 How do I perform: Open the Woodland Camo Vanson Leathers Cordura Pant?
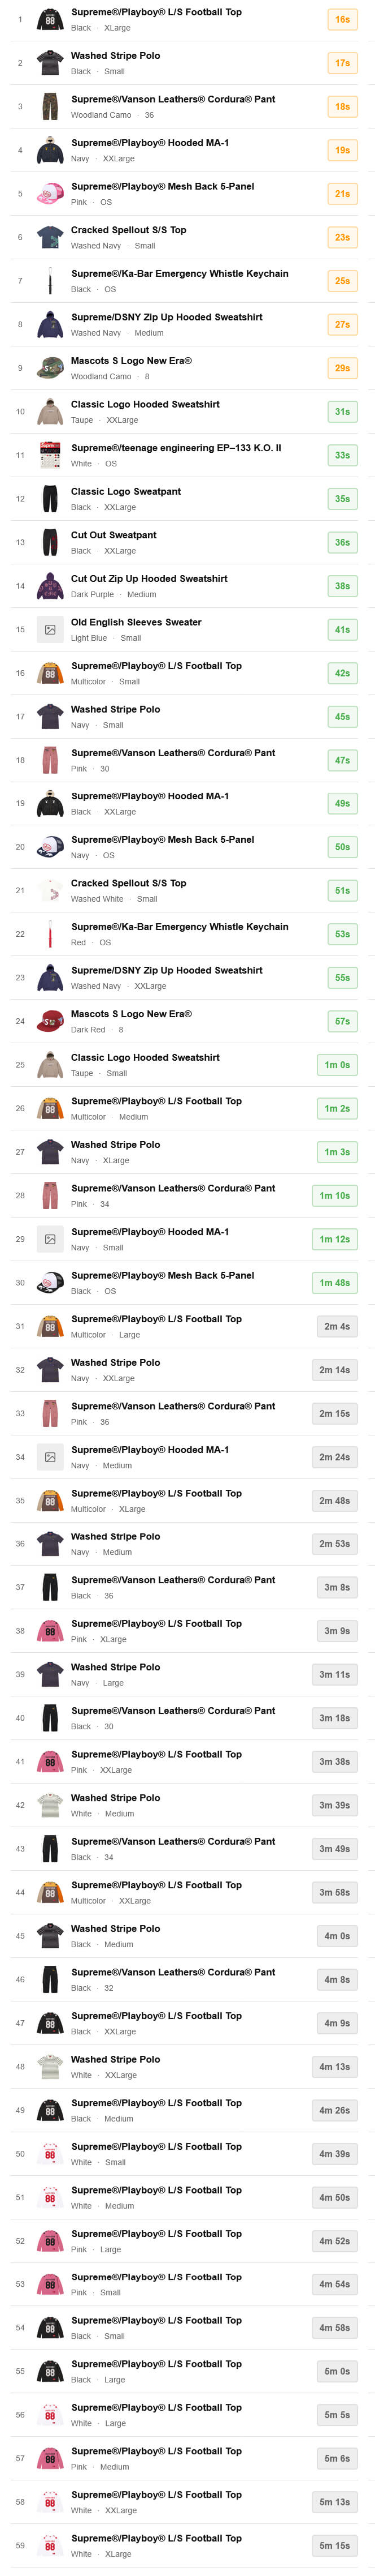(x=173, y=99)
